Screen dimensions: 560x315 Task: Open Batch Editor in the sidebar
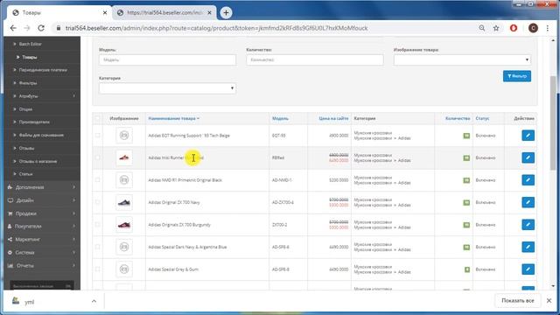coord(31,44)
